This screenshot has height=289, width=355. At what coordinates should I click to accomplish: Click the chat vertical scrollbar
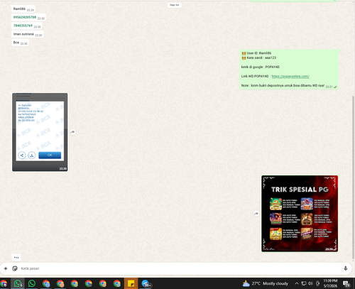354,178
